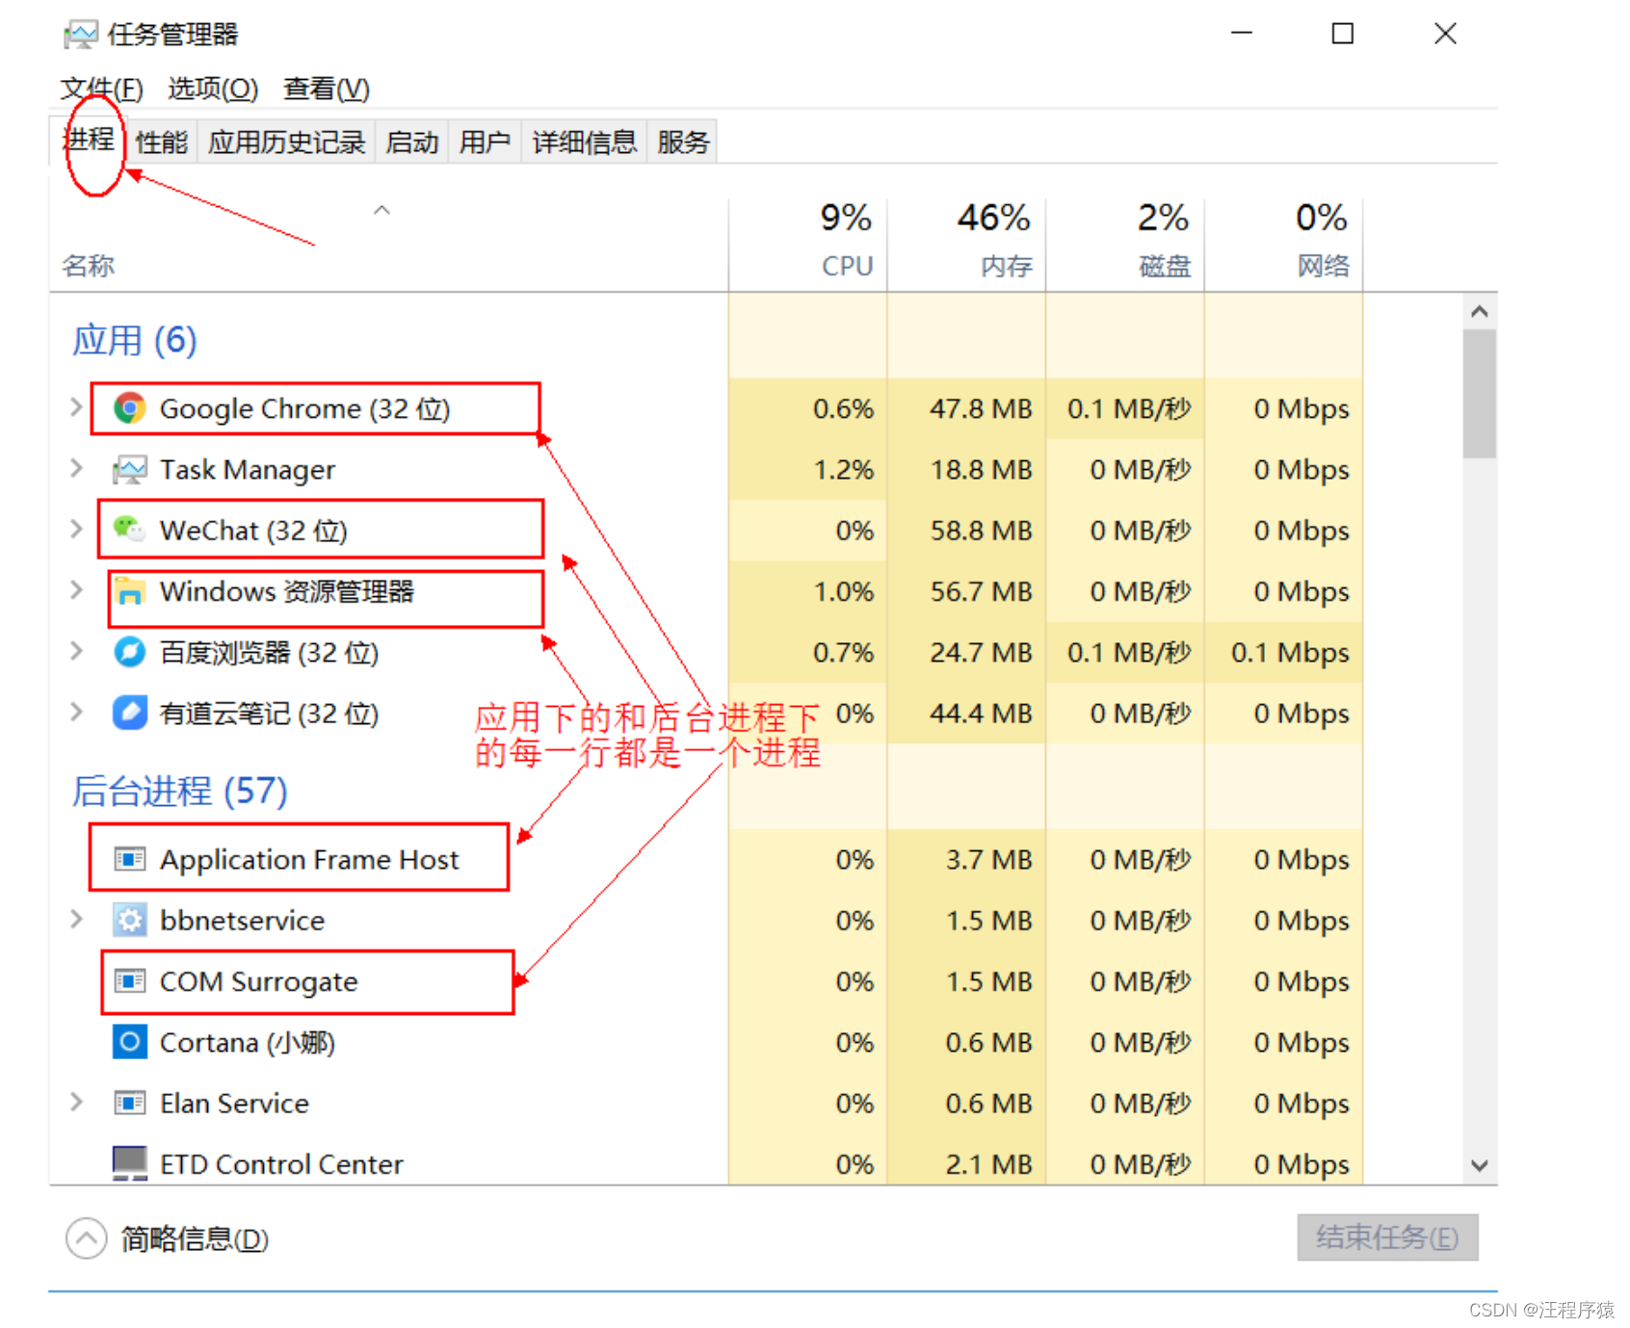Select the Cortana (小娜) row name
This screenshot has height=1328, width=1630.
248,1042
